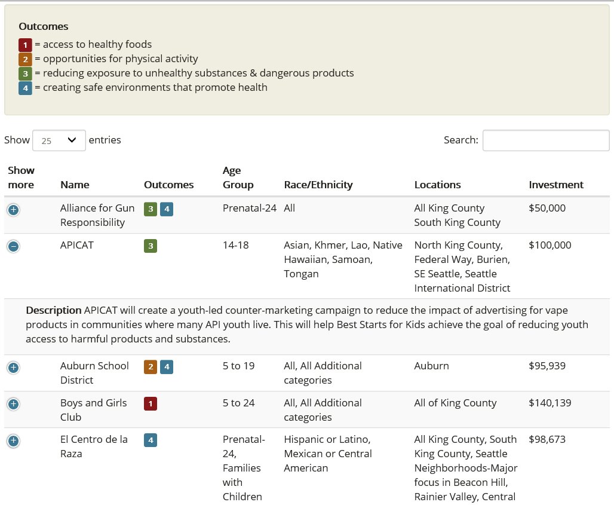Screen dimensions: 614x505
Task: Click the 5 to 24 age group cell
Action: tap(238, 403)
